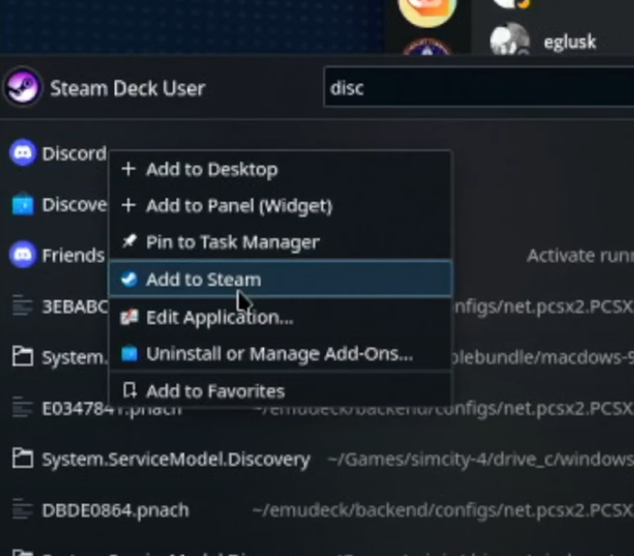
Task: Click the Discord app icon in results
Action: click(23, 153)
